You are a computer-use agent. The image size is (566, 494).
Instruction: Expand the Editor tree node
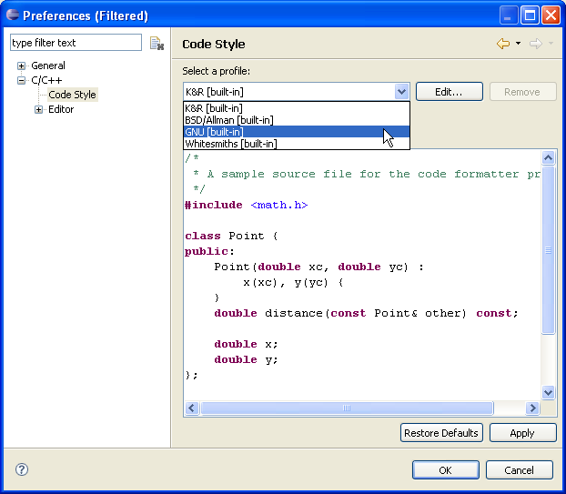point(38,110)
